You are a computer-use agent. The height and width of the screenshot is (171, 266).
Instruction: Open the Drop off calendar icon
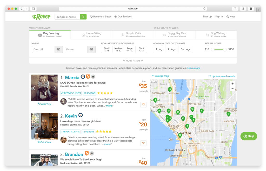point(59,49)
